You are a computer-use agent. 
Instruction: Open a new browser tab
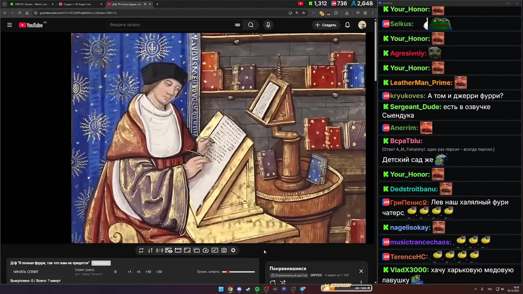click(x=157, y=4)
